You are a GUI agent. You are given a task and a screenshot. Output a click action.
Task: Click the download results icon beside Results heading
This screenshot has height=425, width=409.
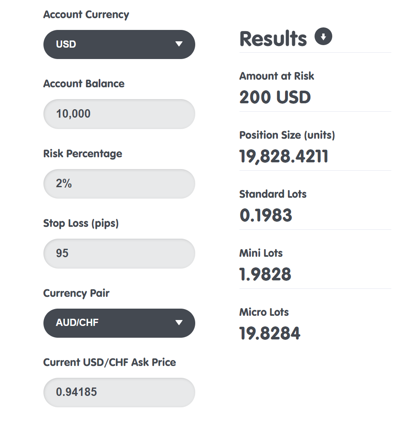click(323, 37)
